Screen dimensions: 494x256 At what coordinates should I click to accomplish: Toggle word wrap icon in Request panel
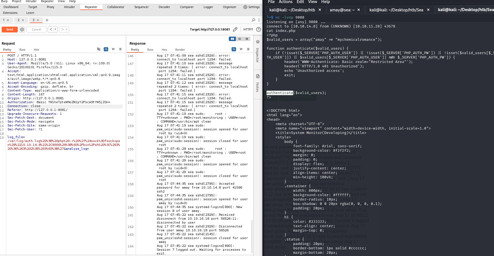click(x=106, y=49)
